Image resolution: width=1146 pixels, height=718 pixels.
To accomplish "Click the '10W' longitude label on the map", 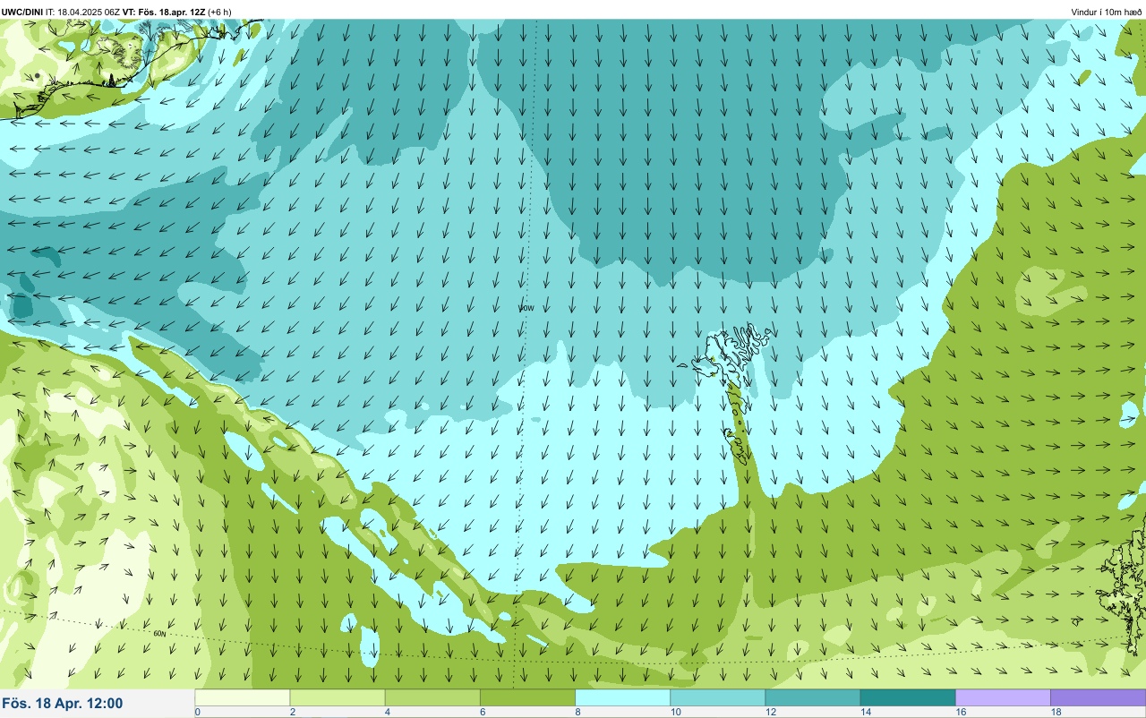I will click(x=526, y=308).
